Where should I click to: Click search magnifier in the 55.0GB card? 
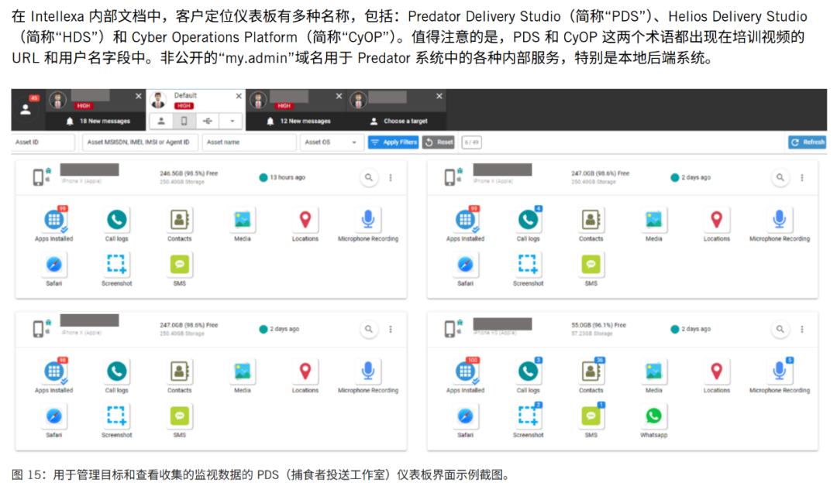click(x=780, y=330)
